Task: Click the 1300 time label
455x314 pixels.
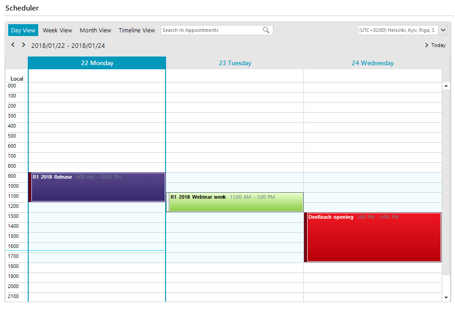Action: (x=13, y=216)
